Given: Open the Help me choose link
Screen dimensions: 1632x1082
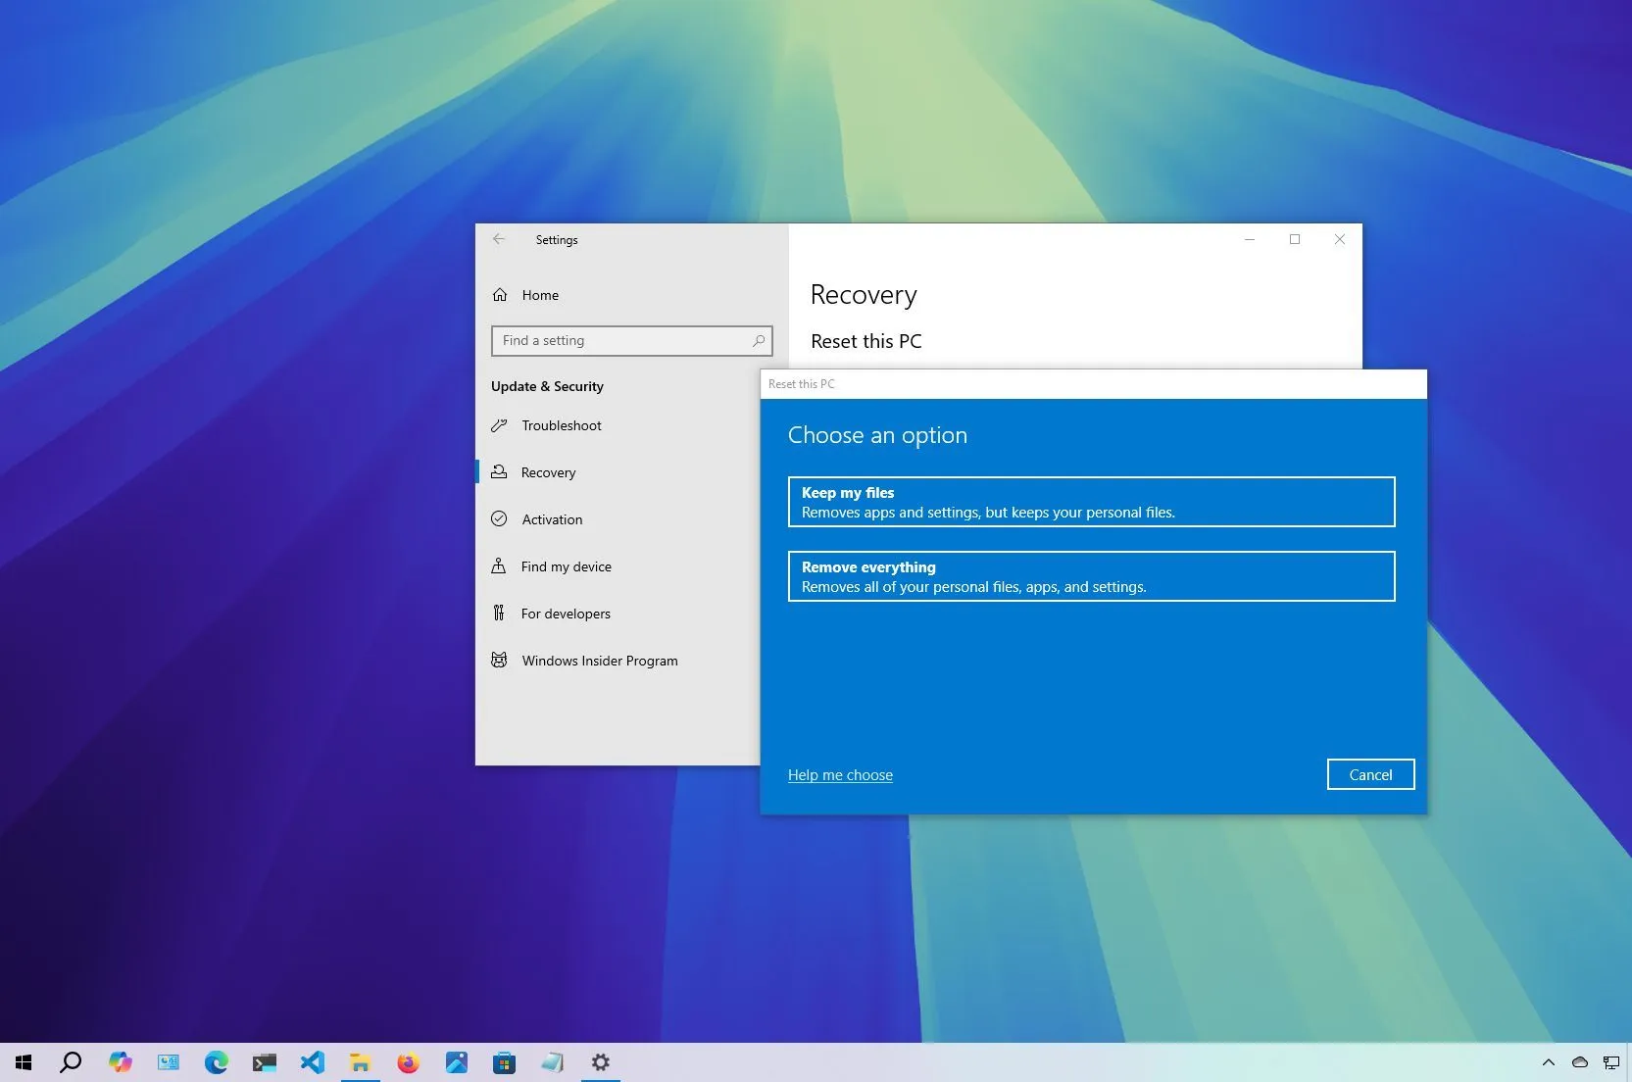Looking at the screenshot, I should pos(840,774).
